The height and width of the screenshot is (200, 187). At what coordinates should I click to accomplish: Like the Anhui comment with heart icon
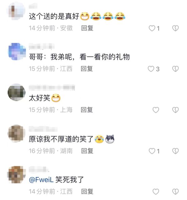(x=152, y=28)
